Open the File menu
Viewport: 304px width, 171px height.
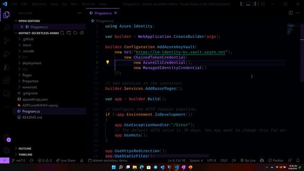coord(14,4)
